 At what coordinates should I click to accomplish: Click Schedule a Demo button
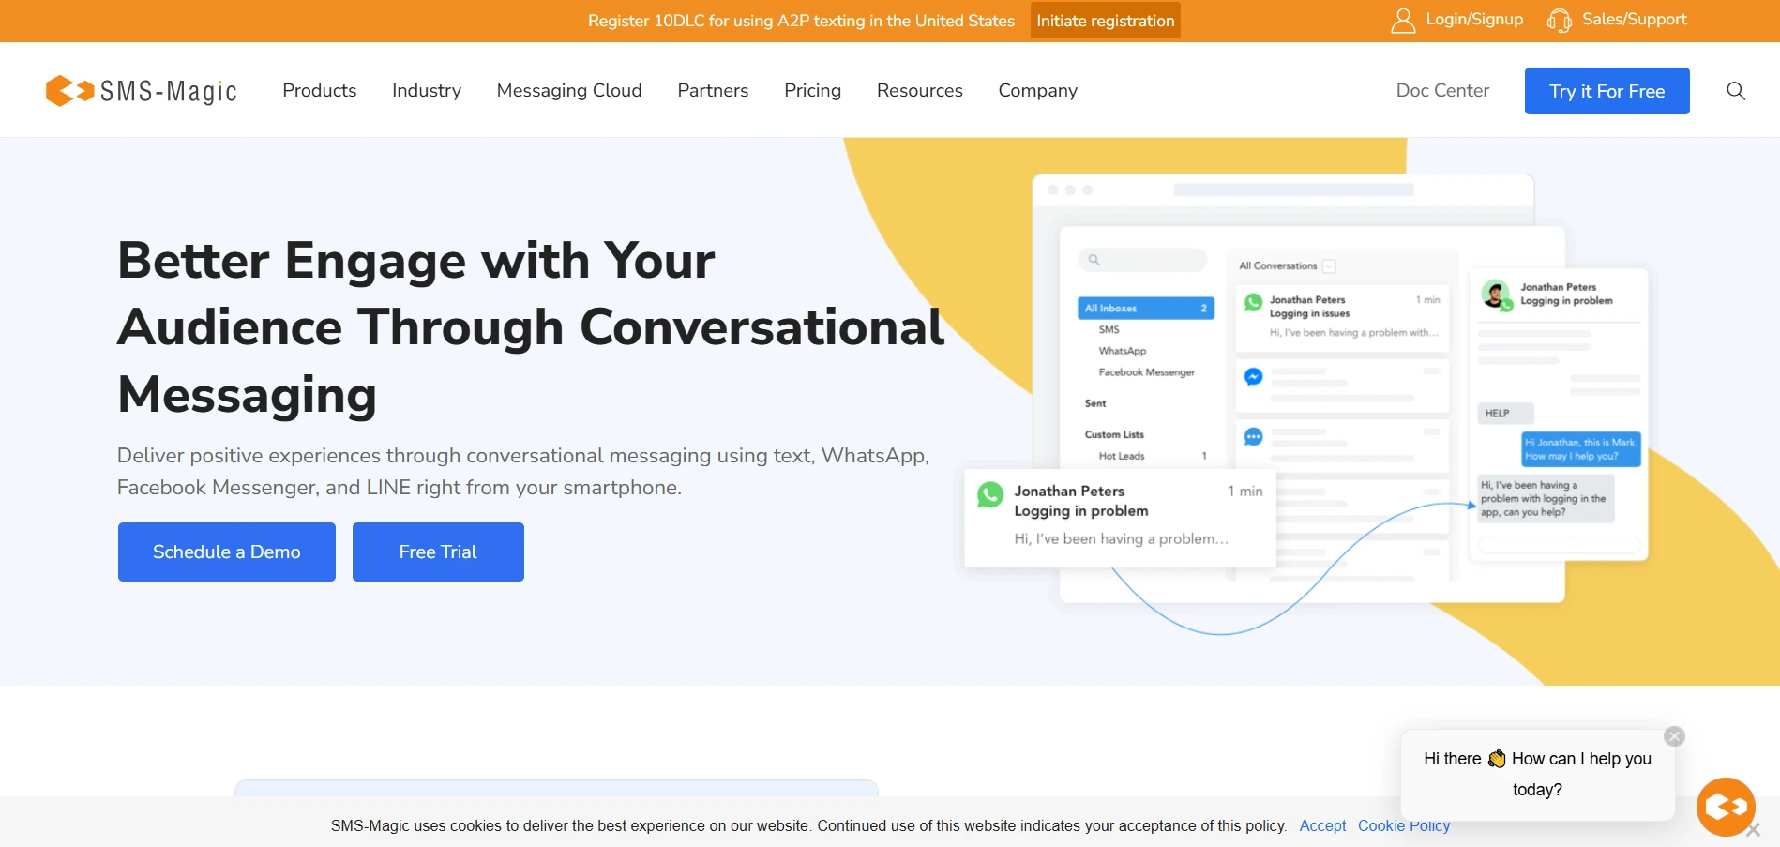point(227,552)
